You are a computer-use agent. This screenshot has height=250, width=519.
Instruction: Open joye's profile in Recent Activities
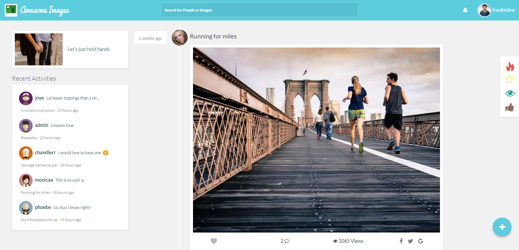tap(39, 98)
